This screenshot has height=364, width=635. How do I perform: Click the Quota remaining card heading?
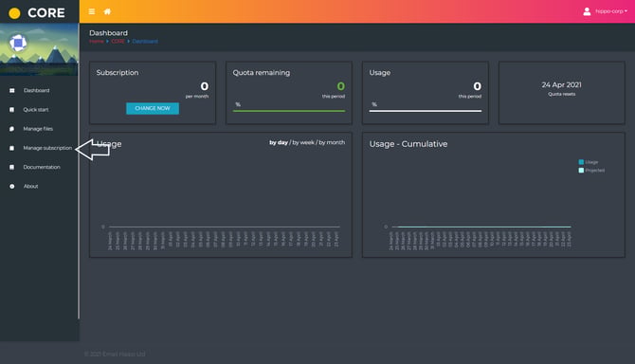(262, 72)
